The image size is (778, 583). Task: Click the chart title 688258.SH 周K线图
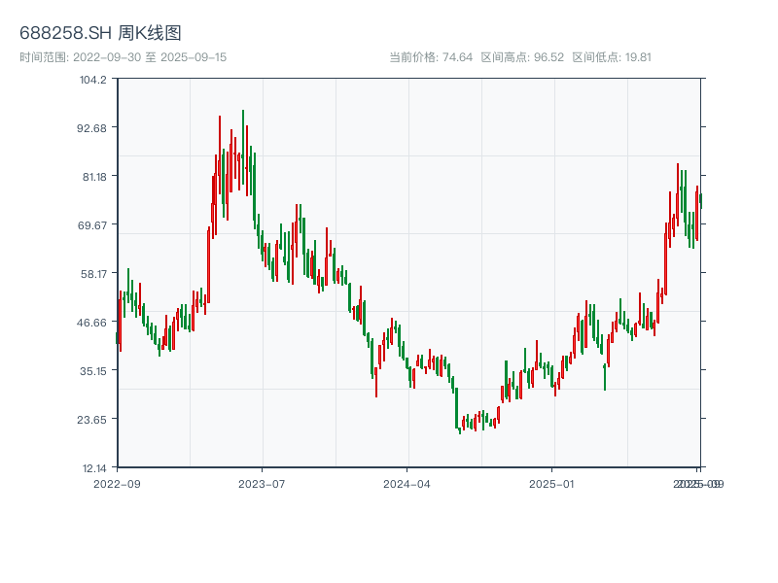pyautogui.click(x=100, y=33)
